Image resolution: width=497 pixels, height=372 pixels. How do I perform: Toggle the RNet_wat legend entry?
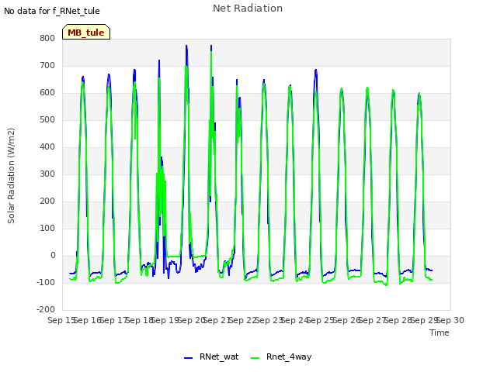tap(211, 356)
